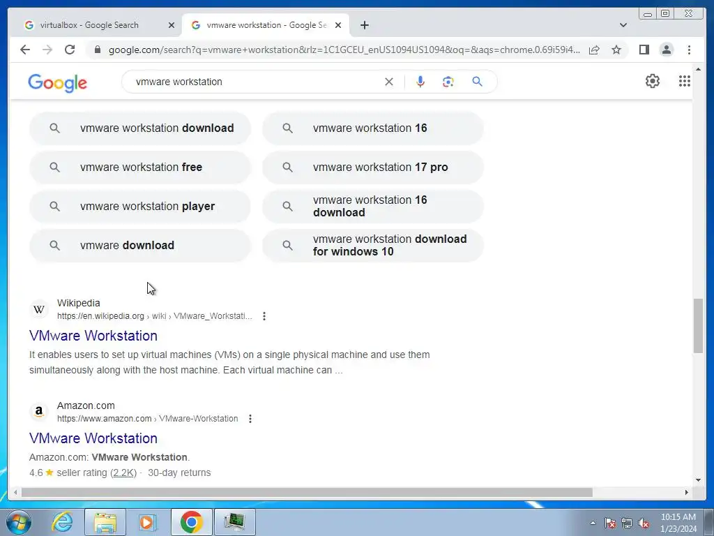This screenshot has height=536, width=714.
Task: Open Wikipedia VMware Workstation result link
Action: (93, 336)
